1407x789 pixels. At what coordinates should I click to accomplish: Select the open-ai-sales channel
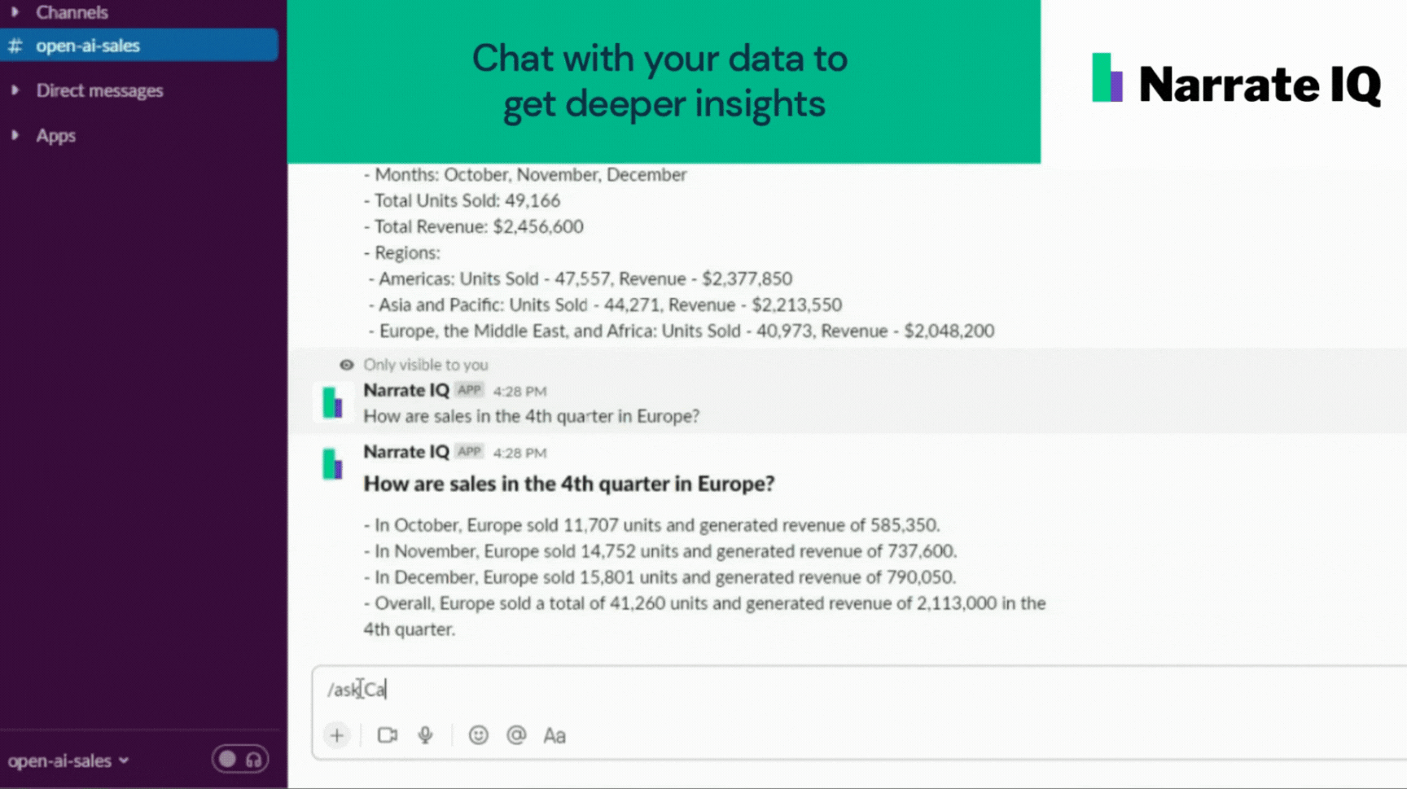click(x=139, y=46)
